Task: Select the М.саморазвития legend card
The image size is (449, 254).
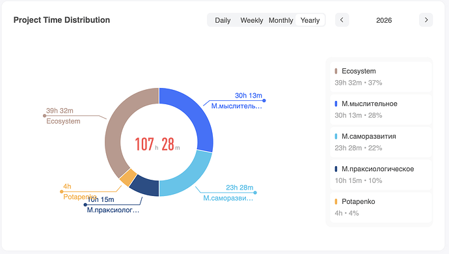Action: (381, 142)
